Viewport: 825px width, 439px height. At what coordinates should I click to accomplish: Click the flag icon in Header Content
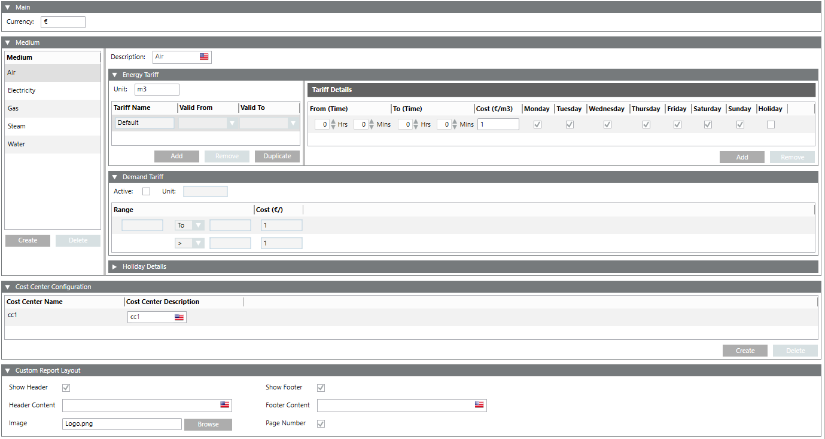tap(224, 405)
